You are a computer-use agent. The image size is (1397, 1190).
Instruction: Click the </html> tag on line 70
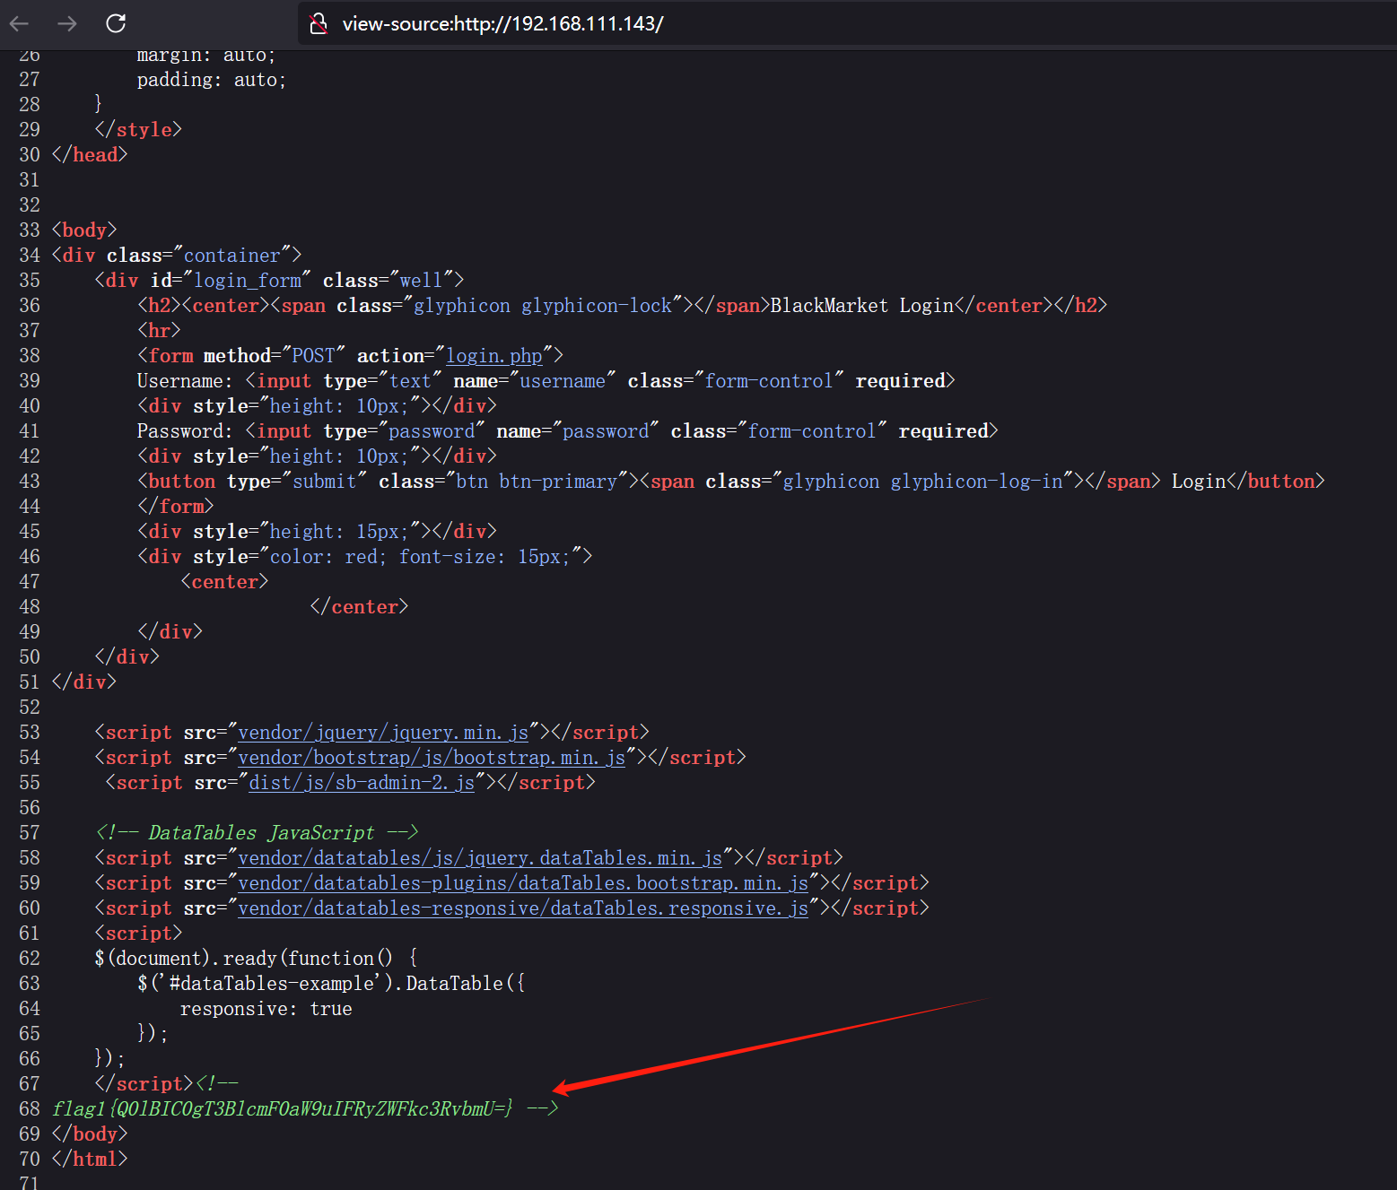tap(90, 1160)
